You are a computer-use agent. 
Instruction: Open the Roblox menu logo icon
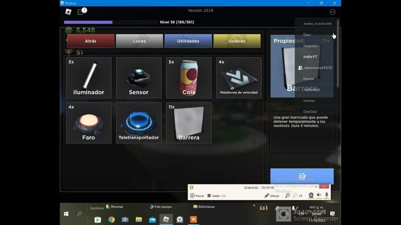coord(68,12)
